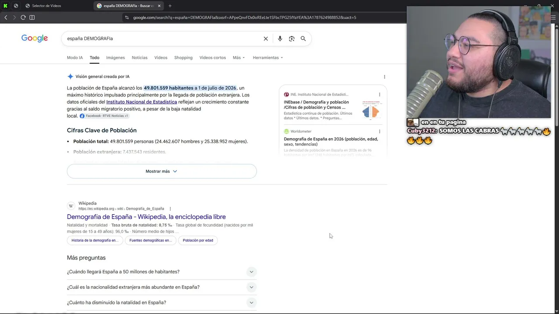Click the green Kick icon in the tab bar
The height and width of the screenshot is (314, 559).
[5, 6]
